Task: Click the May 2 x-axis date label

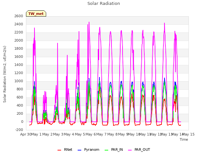Action: (47, 134)
